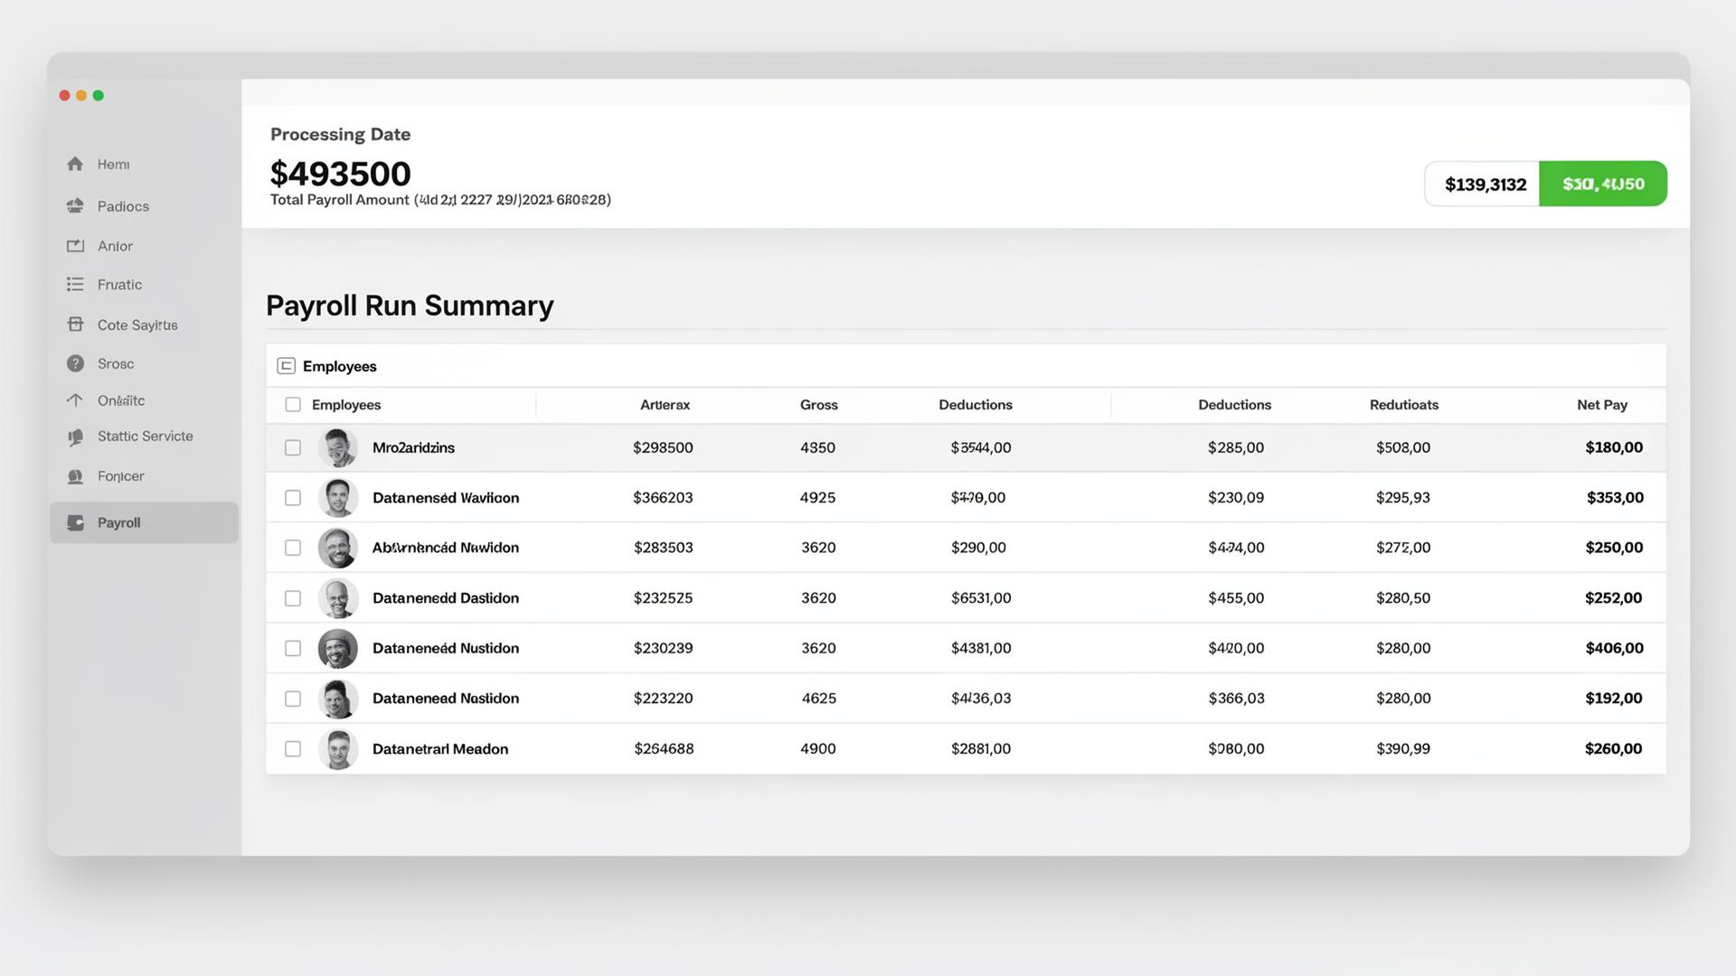Image resolution: width=1736 pixels, height=976 pixels.
Task: Open the Padiocs menu item
Action: tap(123, 206)
